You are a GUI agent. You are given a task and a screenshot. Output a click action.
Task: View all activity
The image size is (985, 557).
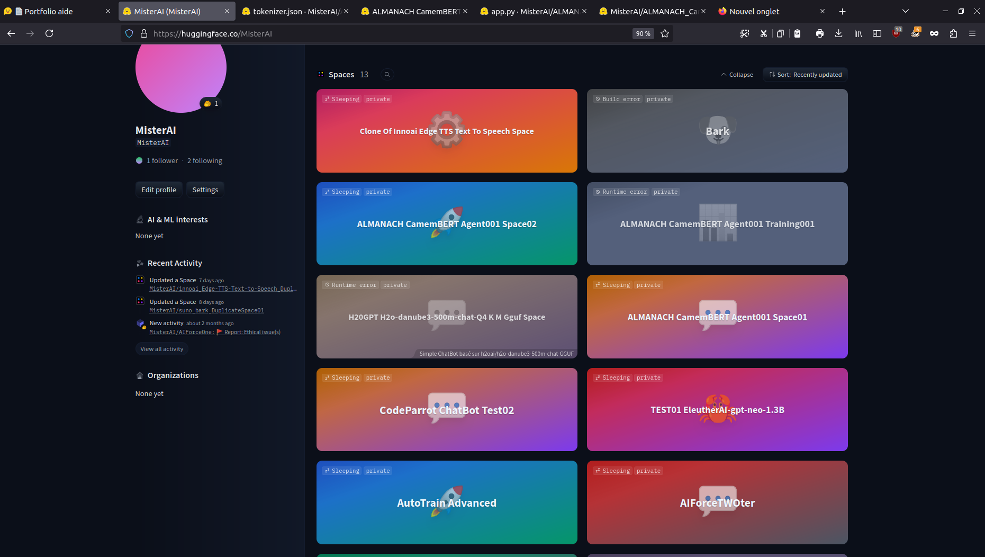coord(162,349)
